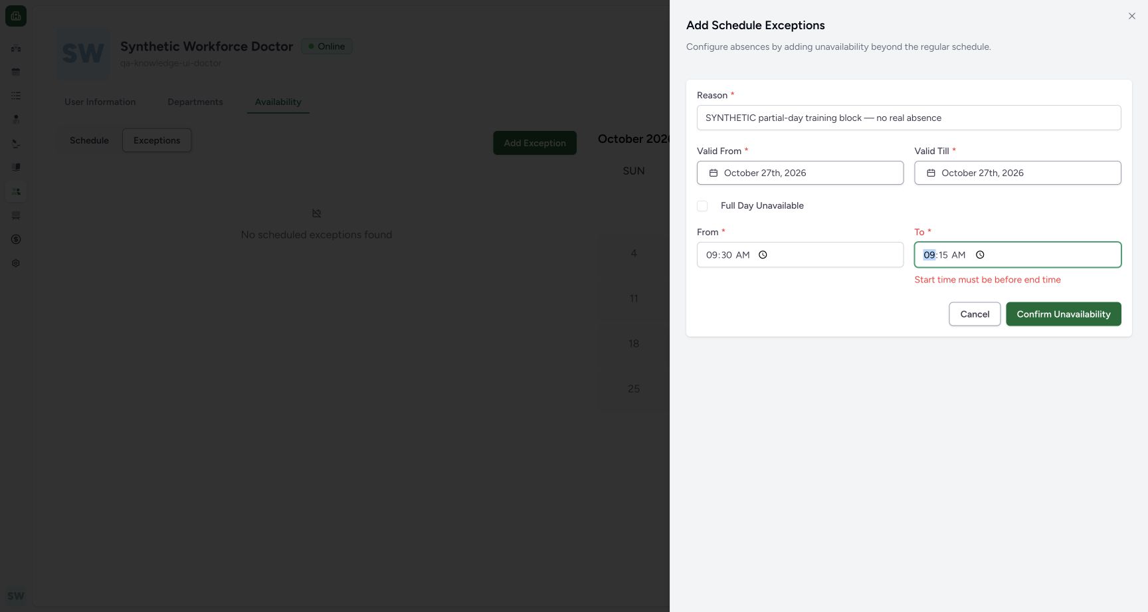
Task: Click the Cancel button
Action: [x=975, y=314]
